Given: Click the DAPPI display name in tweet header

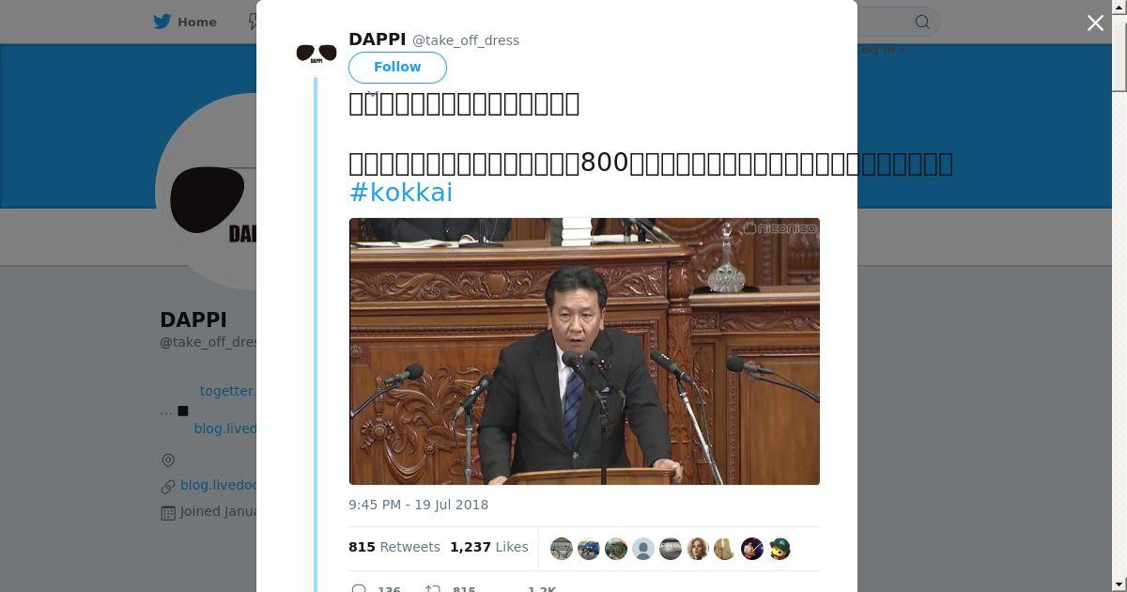Looking at the screenshot, I should 378,39.
